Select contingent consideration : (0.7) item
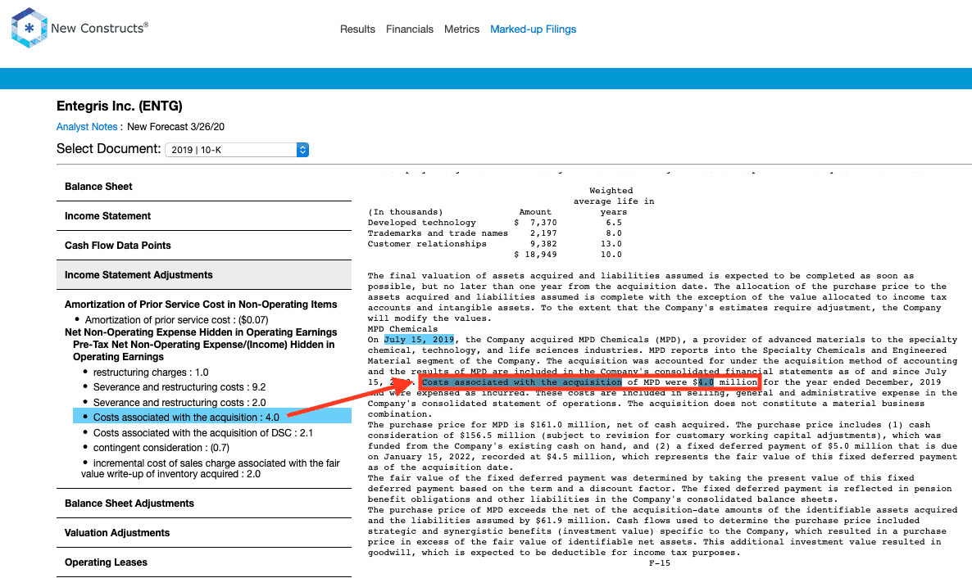This screenshot has width=972, height=578. coord(161,448)
